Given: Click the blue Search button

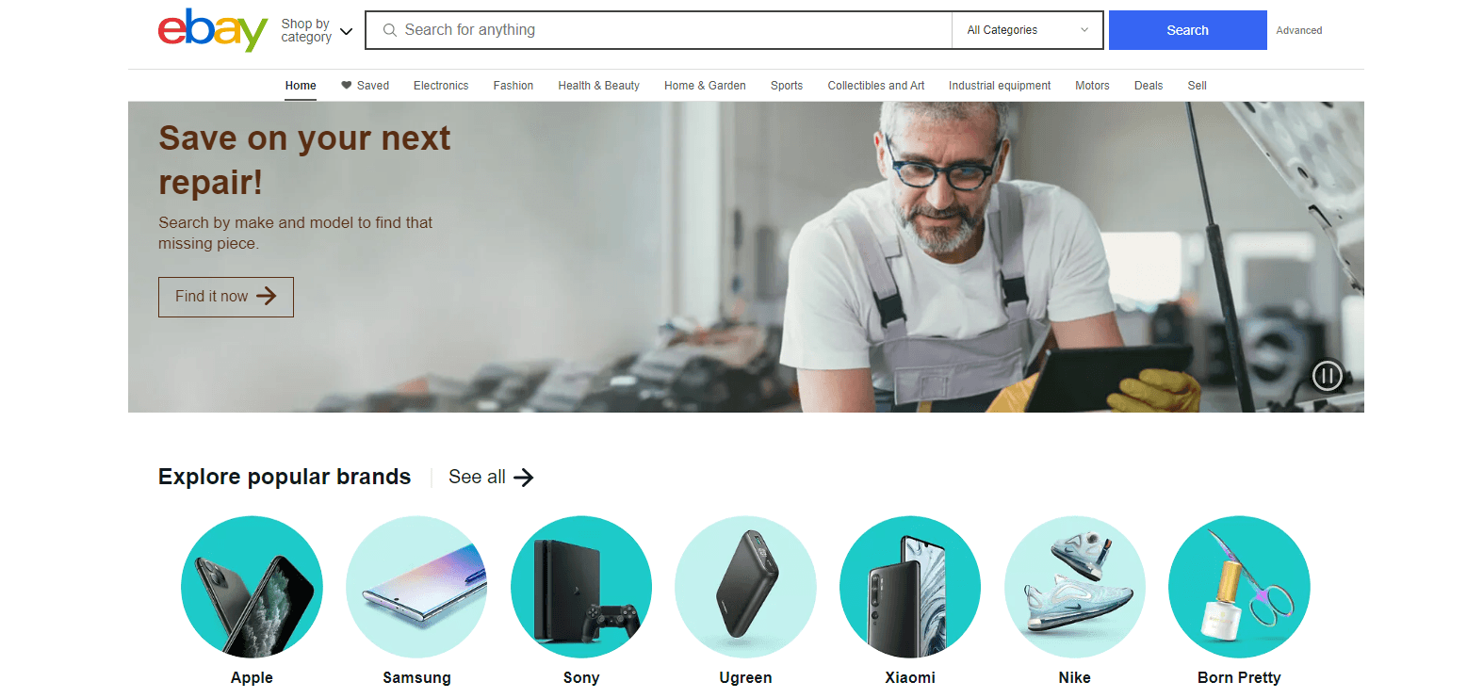Looking at the screenshot, I should point(1187,30).
